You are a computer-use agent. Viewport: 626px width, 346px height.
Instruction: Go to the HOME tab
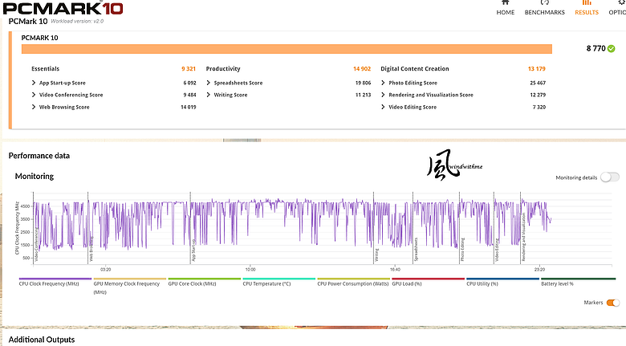(x=506, y=12)
